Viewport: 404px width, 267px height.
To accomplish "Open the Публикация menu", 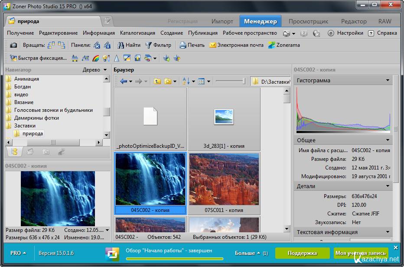I will [x=202, y=33].
